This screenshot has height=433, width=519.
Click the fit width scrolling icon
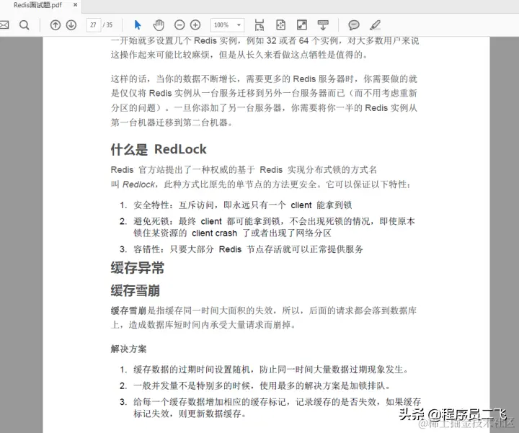pyautogui.click(x=259, y=24)
